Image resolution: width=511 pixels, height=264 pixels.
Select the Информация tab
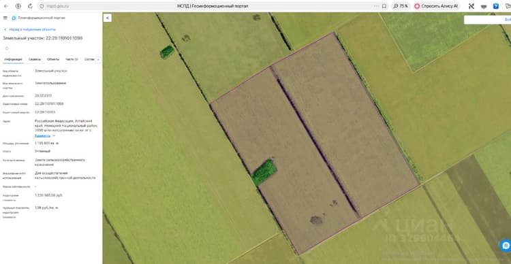[13, 59]
